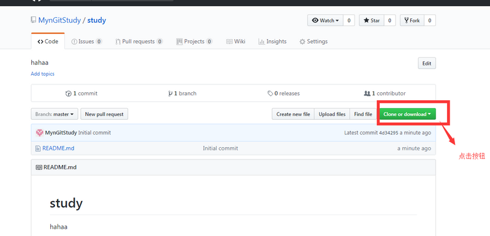Open the Watch dropdown
The height and width of the screenshot is (236, 490).
click(x=325, y=21)
